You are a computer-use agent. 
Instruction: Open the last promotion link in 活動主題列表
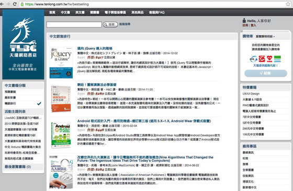[x=19, y=159]
